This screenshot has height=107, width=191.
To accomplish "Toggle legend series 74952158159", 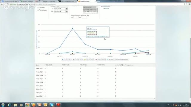I will [x=67, y=59].
